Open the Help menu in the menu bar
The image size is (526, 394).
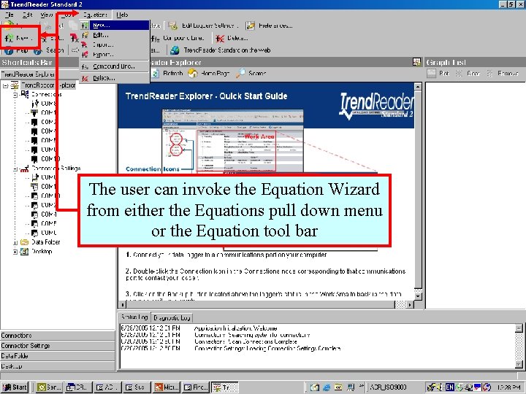pos(122,15)
